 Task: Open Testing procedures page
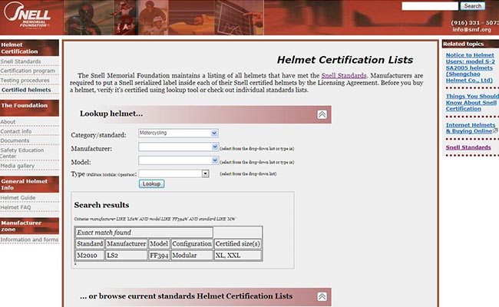click(x=25, y=81)
